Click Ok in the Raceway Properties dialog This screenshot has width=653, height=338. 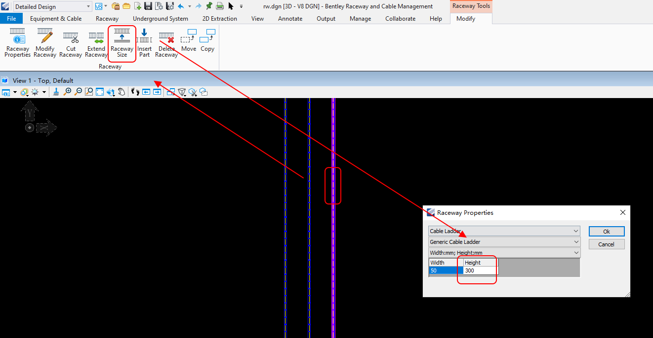pyautogui.click(x=606, y=232)
